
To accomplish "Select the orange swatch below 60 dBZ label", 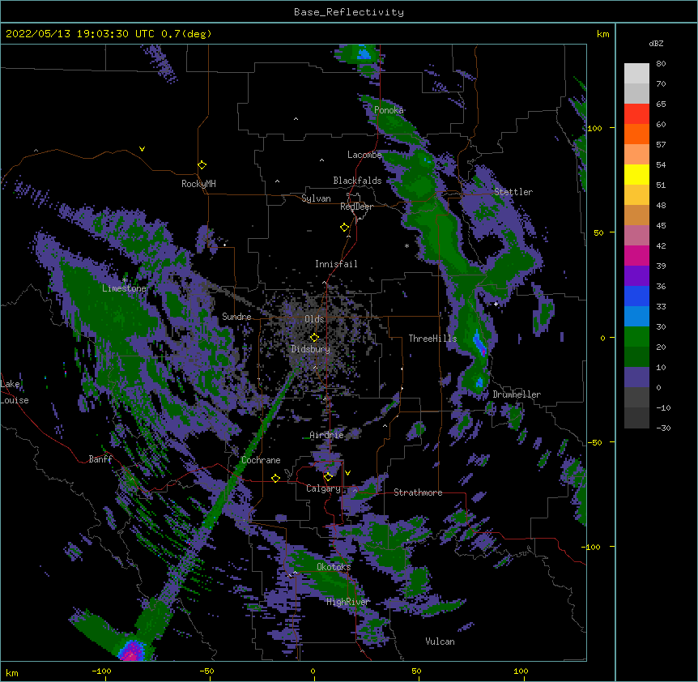I will [636, 134].
